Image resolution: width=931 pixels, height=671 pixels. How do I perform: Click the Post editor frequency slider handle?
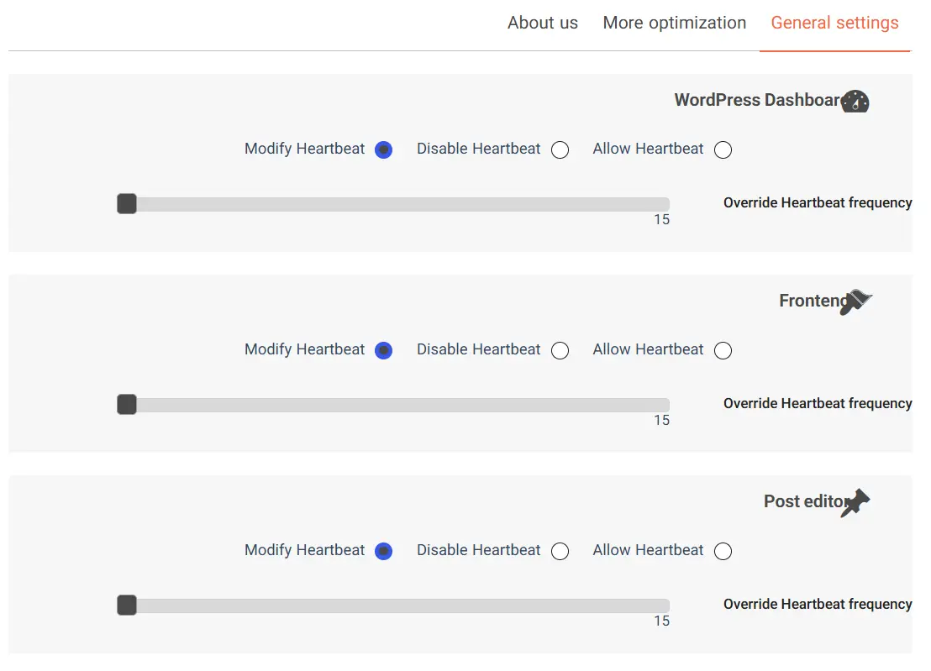(127, 605)
